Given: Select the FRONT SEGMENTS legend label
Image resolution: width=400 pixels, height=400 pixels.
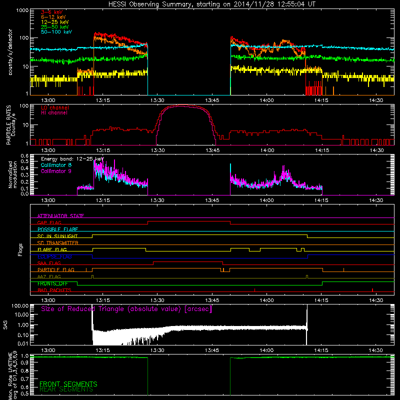Looking at the screenshot, I should (68, 384).
